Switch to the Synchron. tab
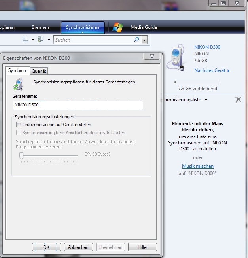 [x=18, y=70]
